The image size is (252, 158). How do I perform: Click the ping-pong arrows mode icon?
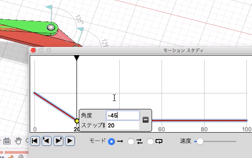pyautogui.click(x=140, y=141)
